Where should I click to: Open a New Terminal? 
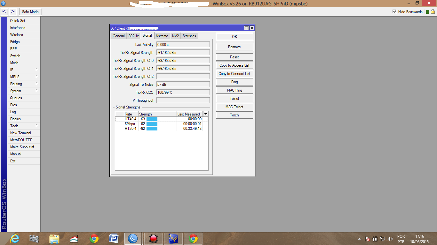24,133
